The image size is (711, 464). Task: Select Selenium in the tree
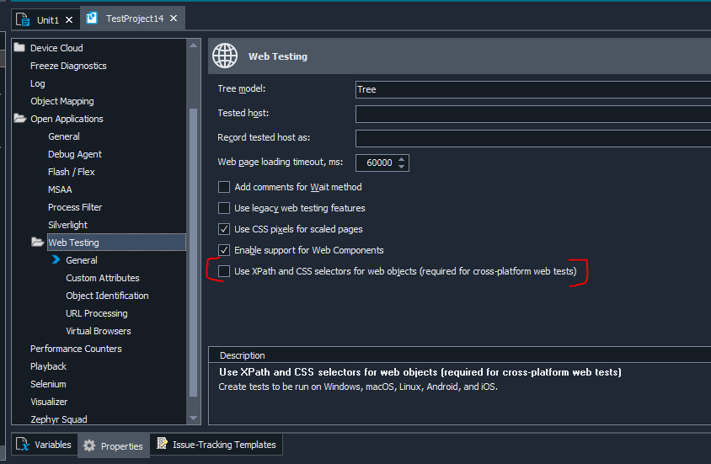(x=48, y=384)
